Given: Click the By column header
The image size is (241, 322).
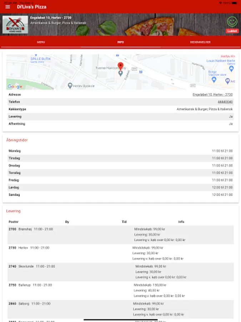Looking at the screenshot, I should 67,222.
